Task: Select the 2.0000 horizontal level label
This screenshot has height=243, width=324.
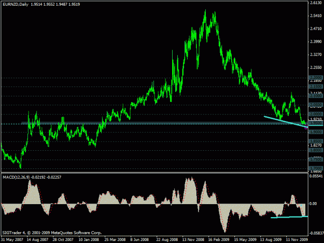Action: point(316,114)
